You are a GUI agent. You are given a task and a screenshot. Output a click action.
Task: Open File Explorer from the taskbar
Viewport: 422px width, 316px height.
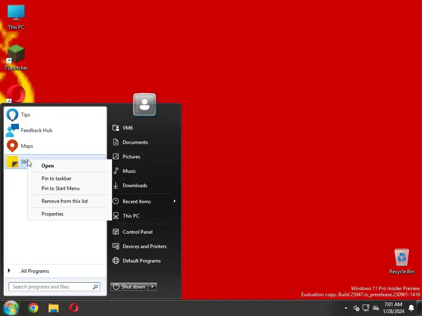(x=54, y=308)
